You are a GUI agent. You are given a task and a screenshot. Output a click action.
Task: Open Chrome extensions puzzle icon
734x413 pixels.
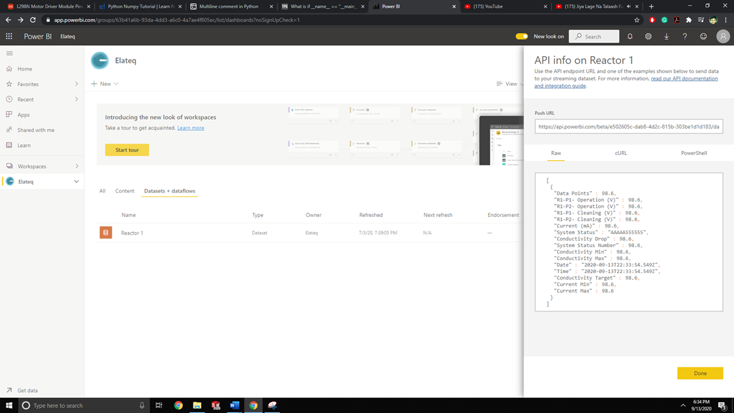[688, 20]
